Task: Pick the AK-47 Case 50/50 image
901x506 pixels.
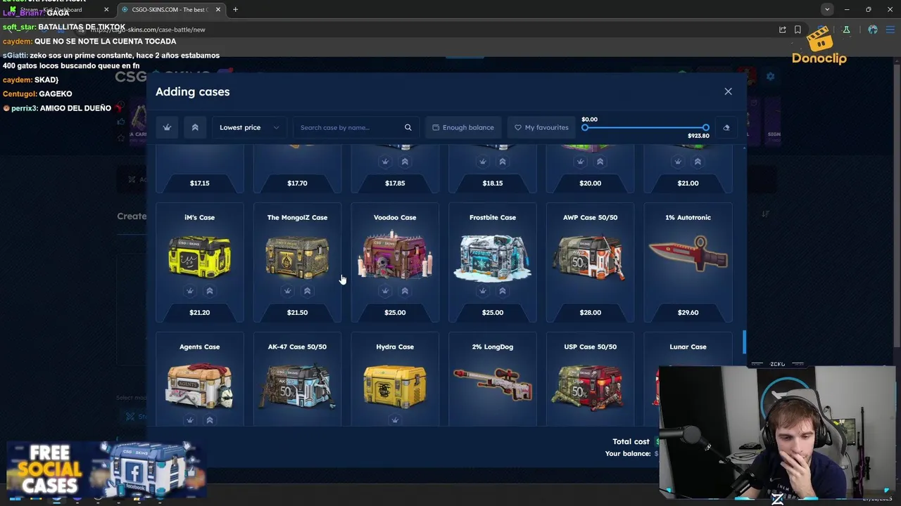Action: point(297,386)
